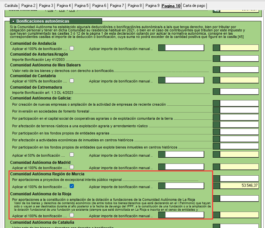
Task: Switch to the Pagina 2 tab
Action: pyautogui.click(x=28, y=6)
